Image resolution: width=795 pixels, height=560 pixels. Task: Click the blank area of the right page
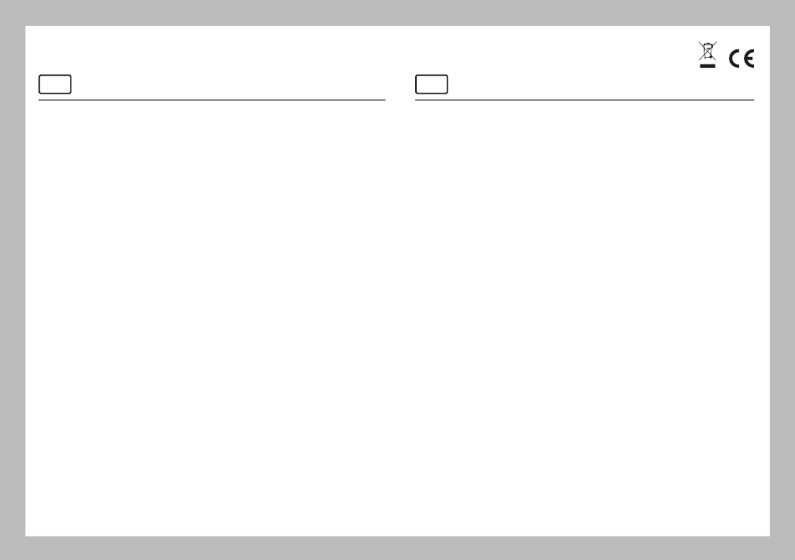click(585, 315)
